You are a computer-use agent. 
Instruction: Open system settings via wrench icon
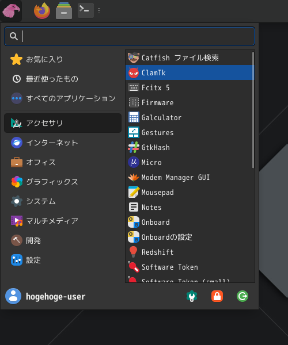point(192,296)
